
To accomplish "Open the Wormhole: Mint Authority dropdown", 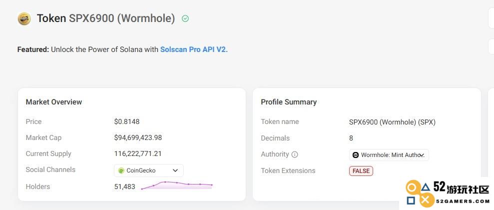I will click(x=389, y=155).
